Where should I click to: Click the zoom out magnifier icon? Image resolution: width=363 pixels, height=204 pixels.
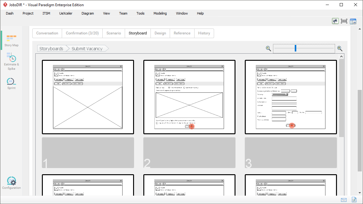coord(268,49)
